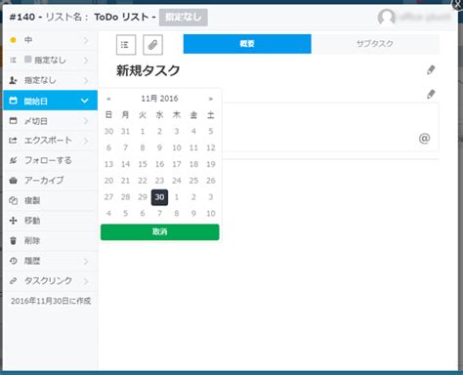Expand the 履歴 row chevron

tap(86, 261)
